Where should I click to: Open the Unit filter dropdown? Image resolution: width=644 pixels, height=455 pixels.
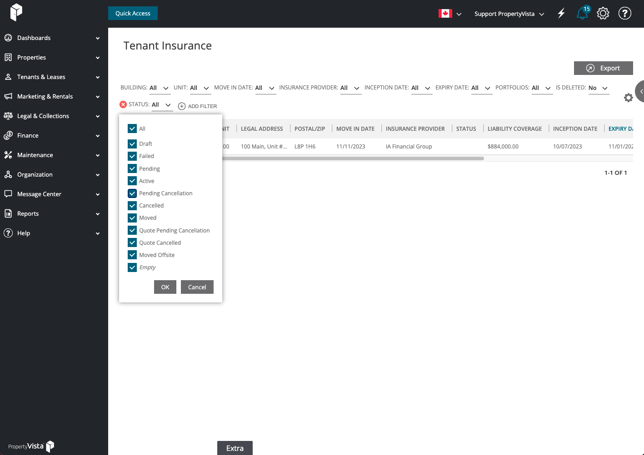click(x=200, y=88)
